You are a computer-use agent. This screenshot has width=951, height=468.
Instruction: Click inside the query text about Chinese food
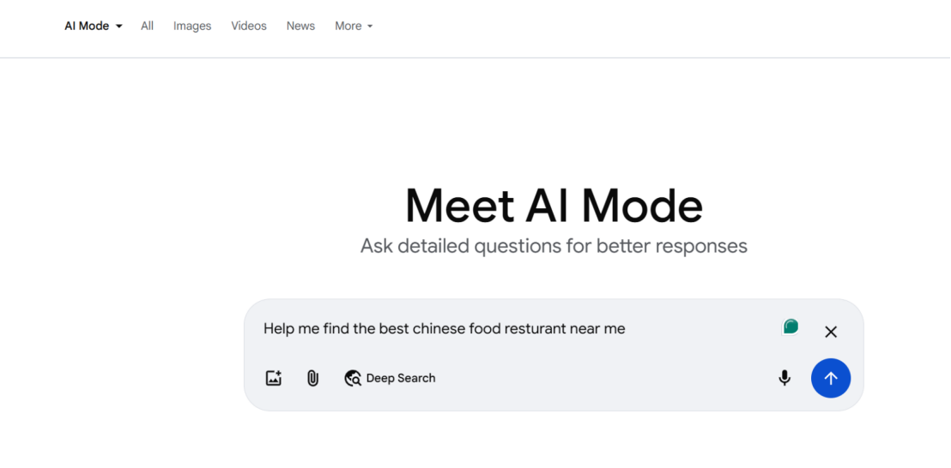pos(444,328)
